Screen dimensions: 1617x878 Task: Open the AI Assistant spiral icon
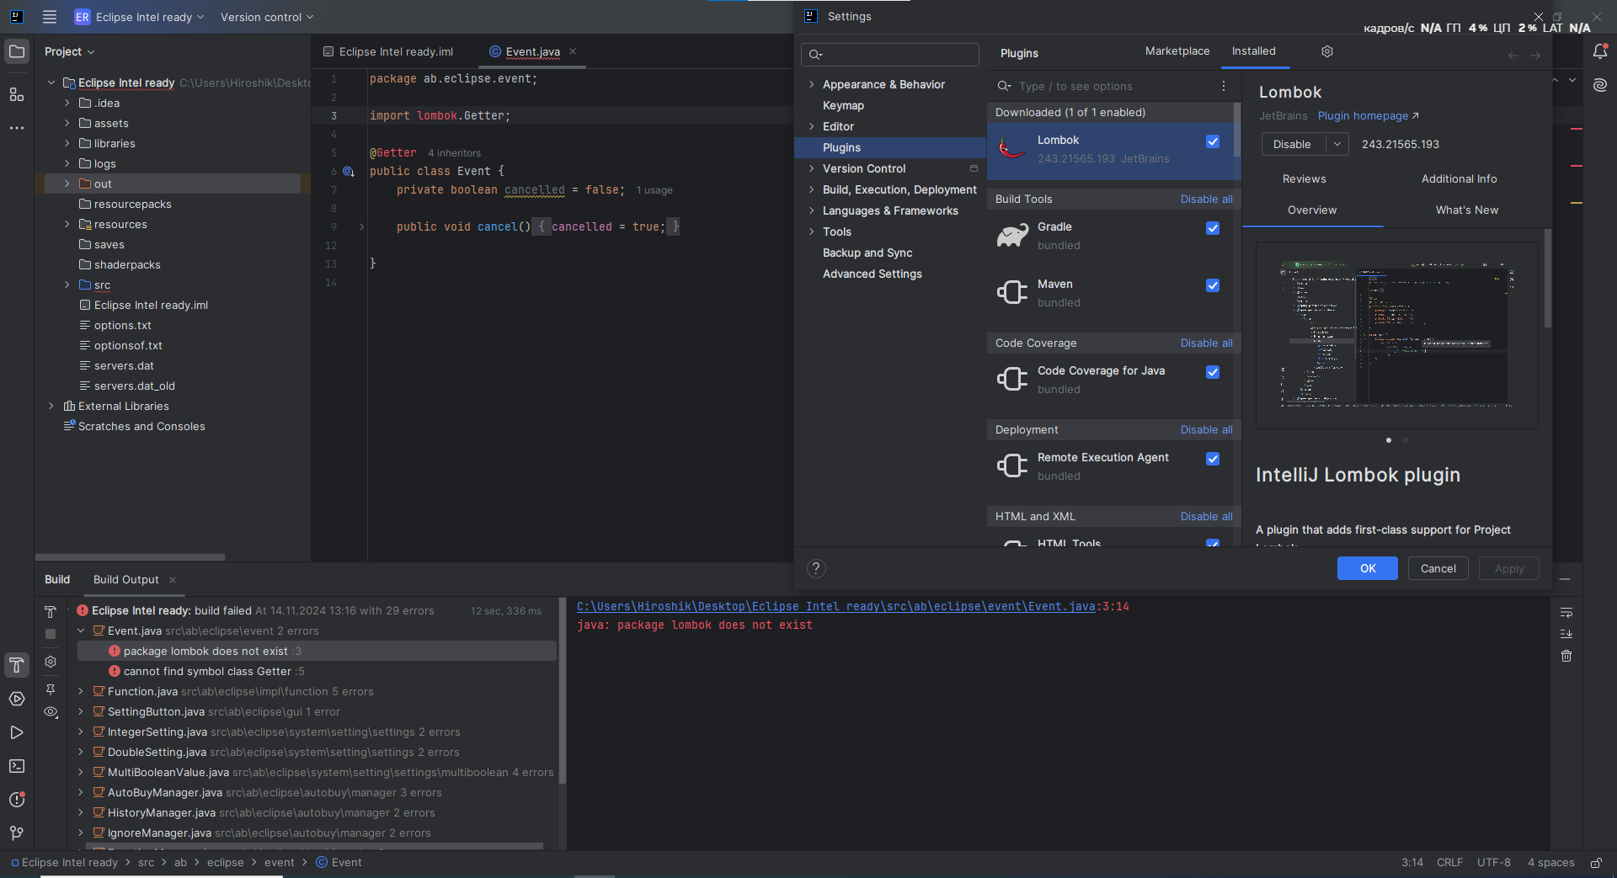1600,85
